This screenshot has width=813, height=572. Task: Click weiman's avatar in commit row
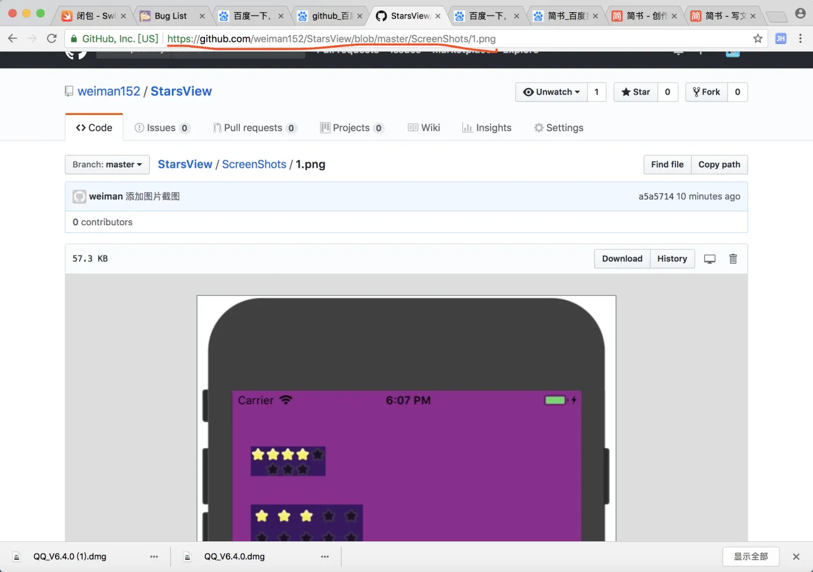pos(79,197)
